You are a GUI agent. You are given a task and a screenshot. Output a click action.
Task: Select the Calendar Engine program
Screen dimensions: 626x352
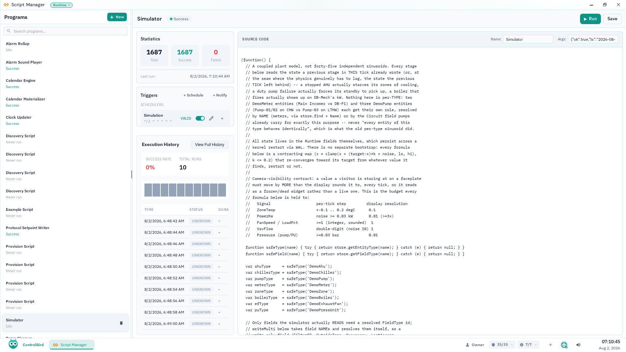tap(66, 83)
